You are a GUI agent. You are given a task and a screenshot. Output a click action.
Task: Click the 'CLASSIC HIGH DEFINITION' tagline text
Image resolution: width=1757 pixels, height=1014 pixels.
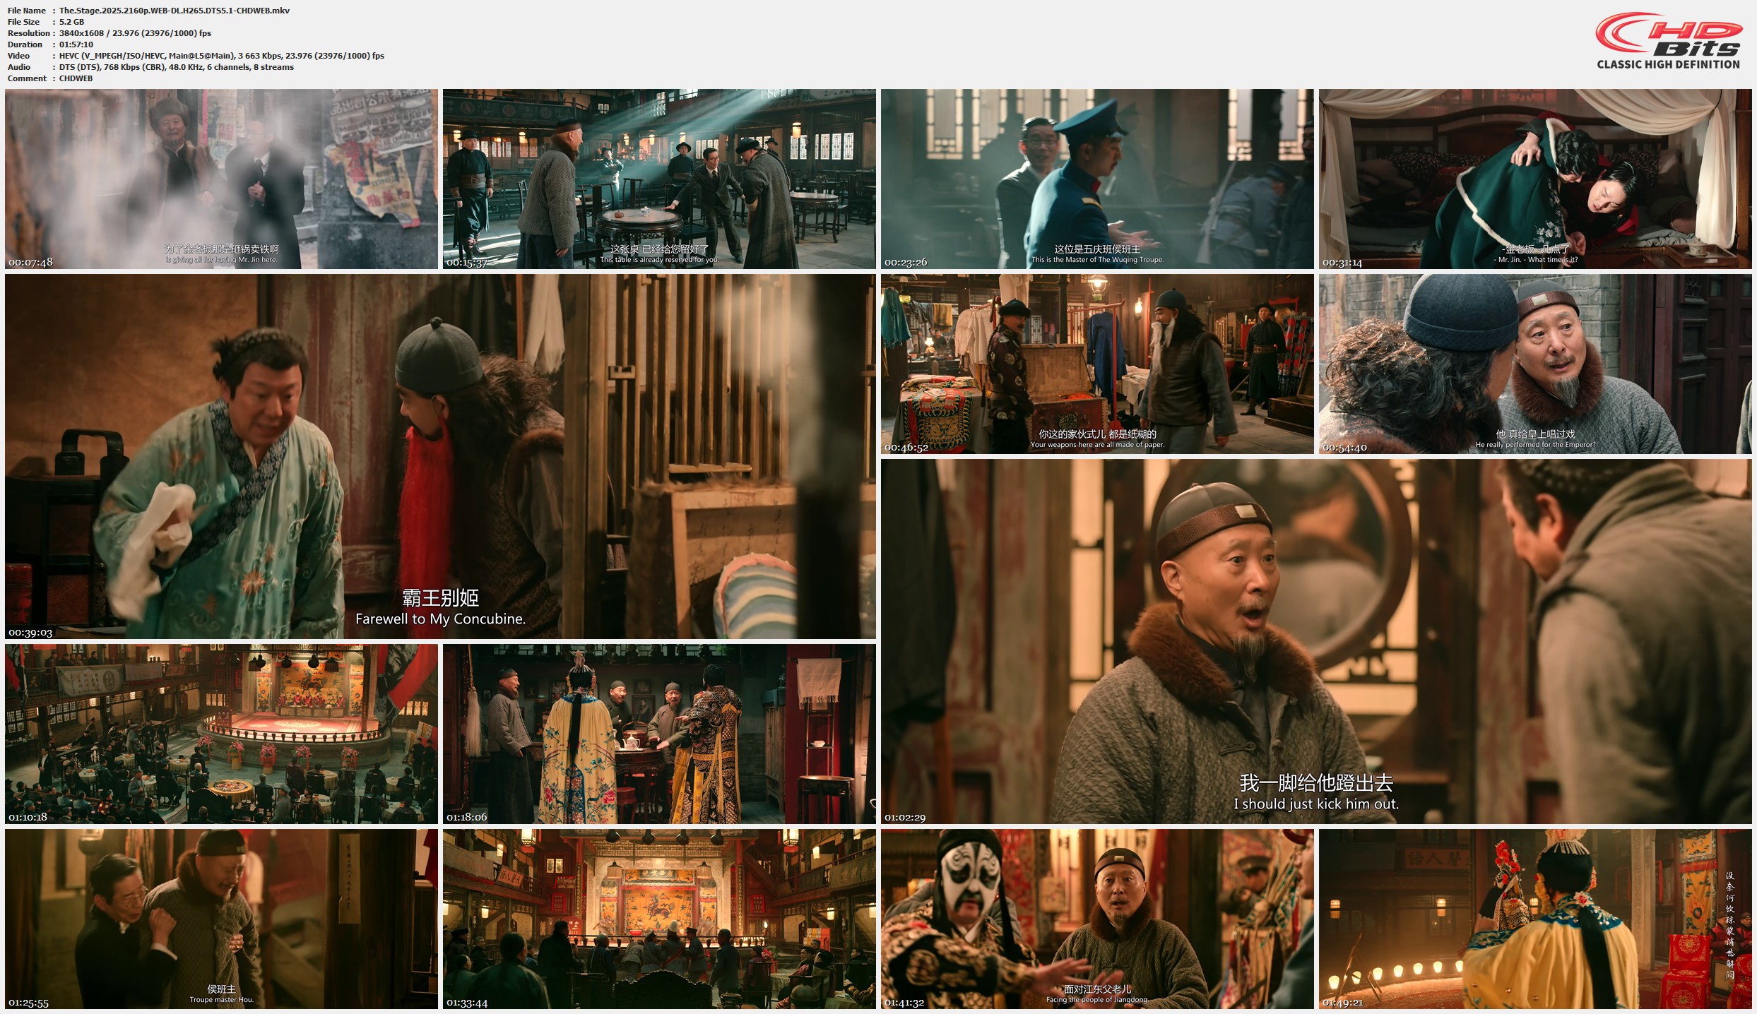[1668, 64]
